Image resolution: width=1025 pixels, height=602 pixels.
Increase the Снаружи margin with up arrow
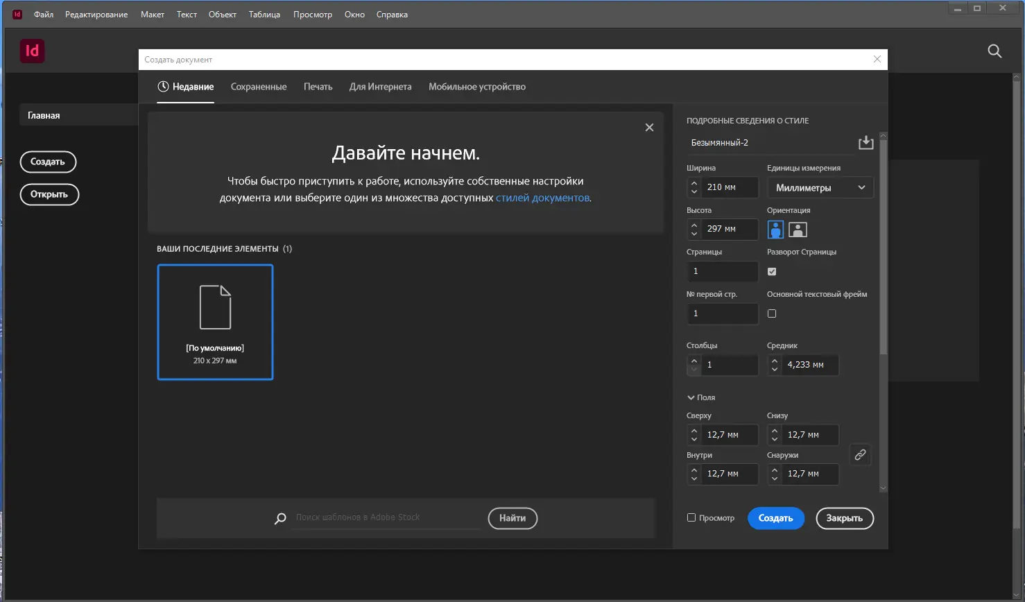point(775,470)
